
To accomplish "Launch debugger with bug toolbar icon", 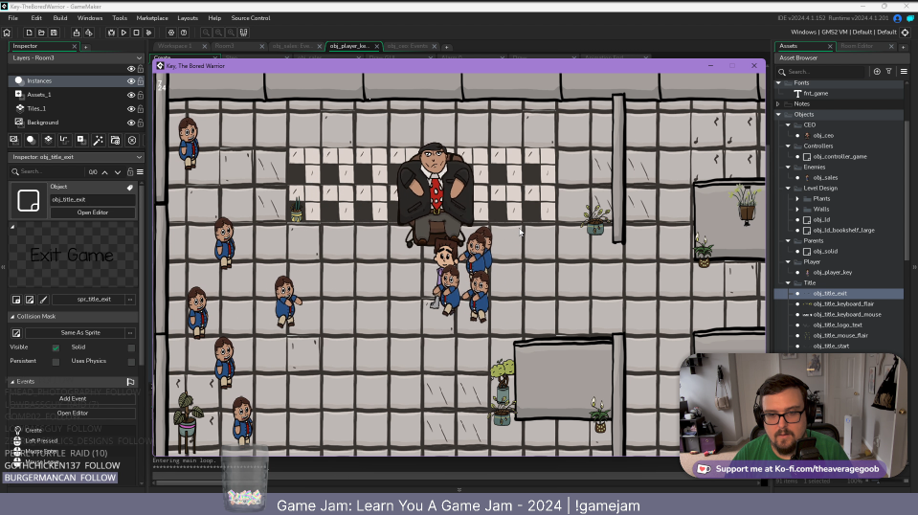I will pos(111,33).
